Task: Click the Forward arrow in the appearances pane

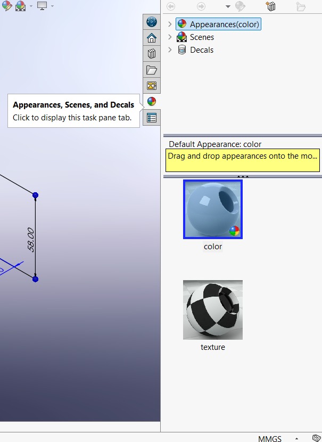Action: point(201,6)
